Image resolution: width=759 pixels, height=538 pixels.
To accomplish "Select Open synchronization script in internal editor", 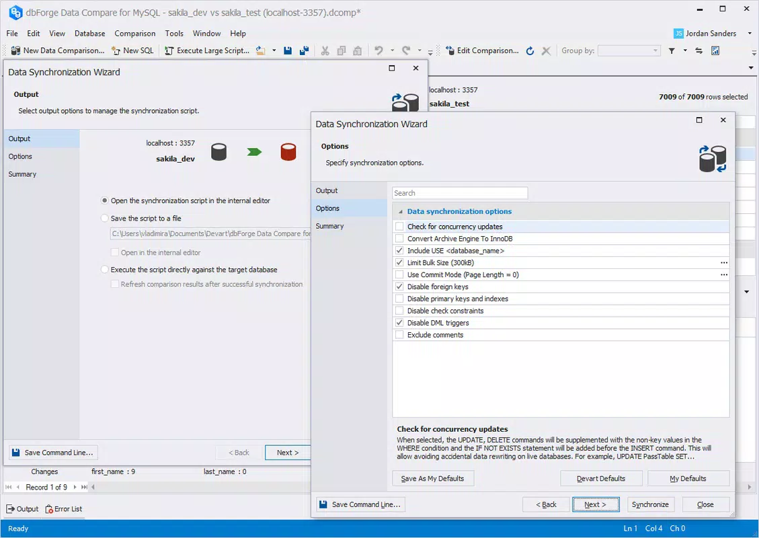I will 105,200.
